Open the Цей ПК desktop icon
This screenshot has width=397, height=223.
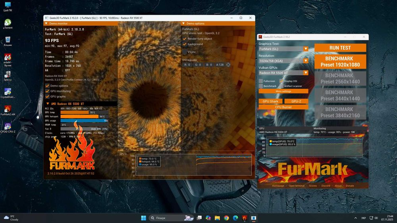8,7
